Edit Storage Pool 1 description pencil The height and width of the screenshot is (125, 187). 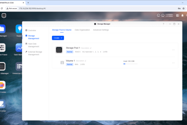coord(91,48)
